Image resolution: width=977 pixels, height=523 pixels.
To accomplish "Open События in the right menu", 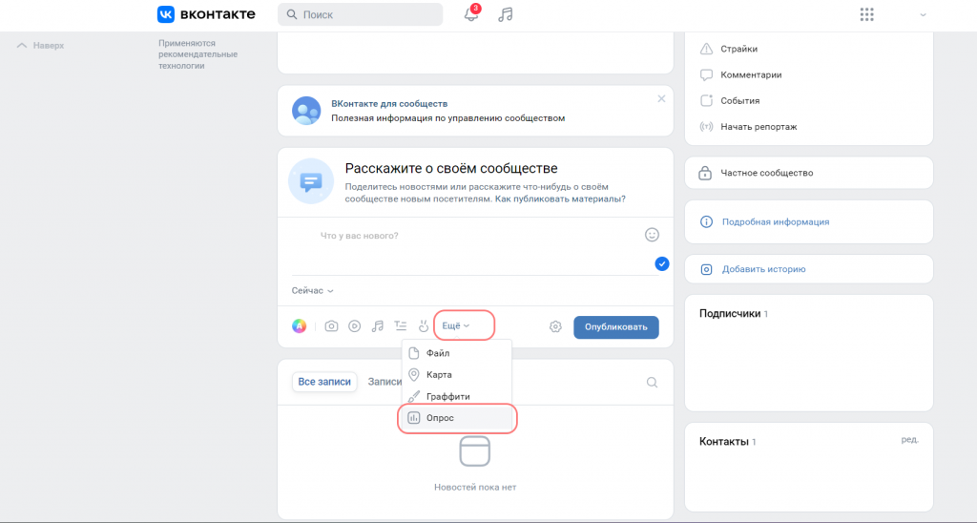I will click(x=740, y=100).
